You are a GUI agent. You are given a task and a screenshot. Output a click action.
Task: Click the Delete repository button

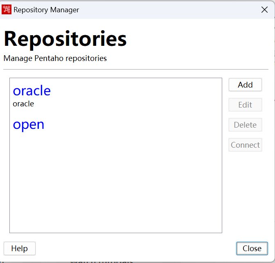(245, 125)
